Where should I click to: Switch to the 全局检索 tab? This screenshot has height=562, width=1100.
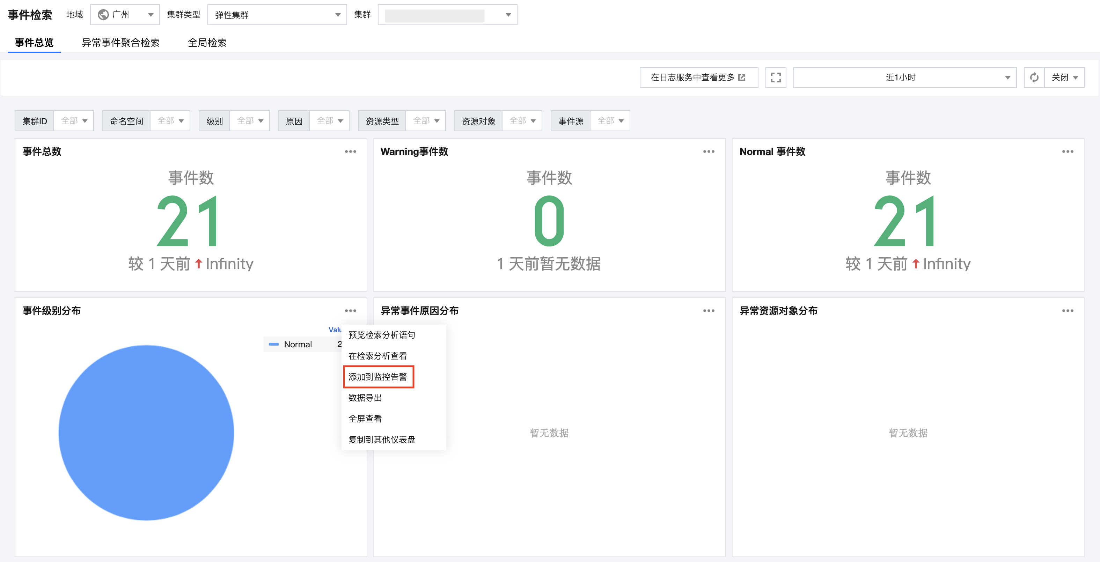pyautogui.click(x=207, y=43)
